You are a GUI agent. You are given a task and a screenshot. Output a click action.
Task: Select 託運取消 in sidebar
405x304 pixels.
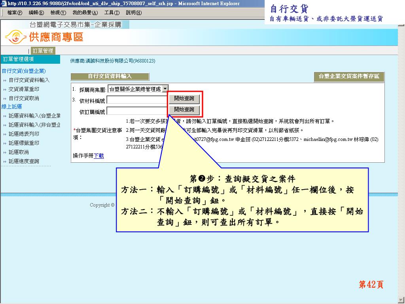[x=19, y=152]
